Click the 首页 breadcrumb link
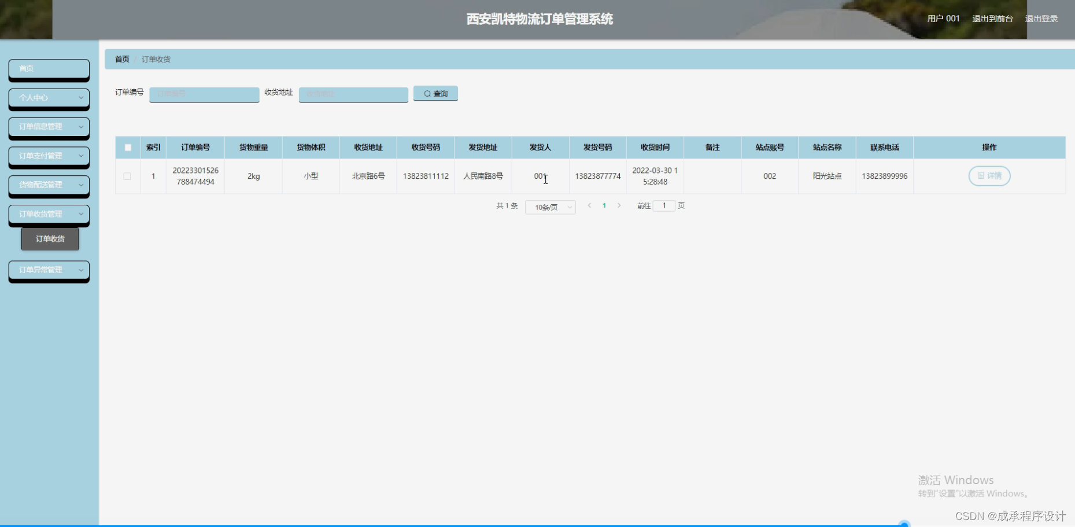 point(121,59)
